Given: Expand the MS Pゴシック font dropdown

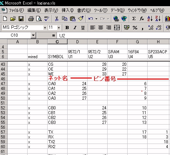Looking at the screenshot, I should (45, 28).
